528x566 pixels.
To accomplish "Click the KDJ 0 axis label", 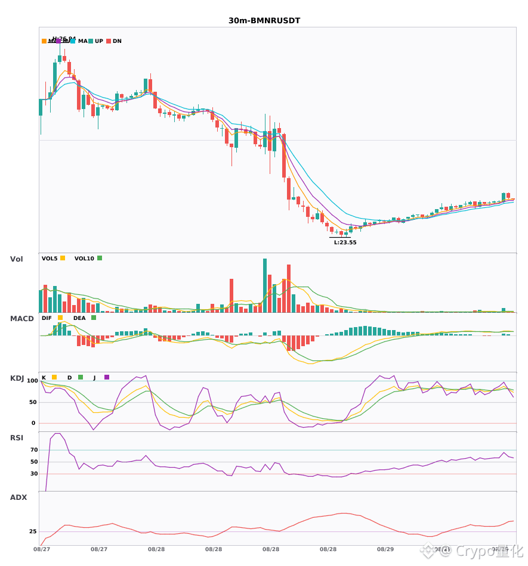I will pos(33,423).
